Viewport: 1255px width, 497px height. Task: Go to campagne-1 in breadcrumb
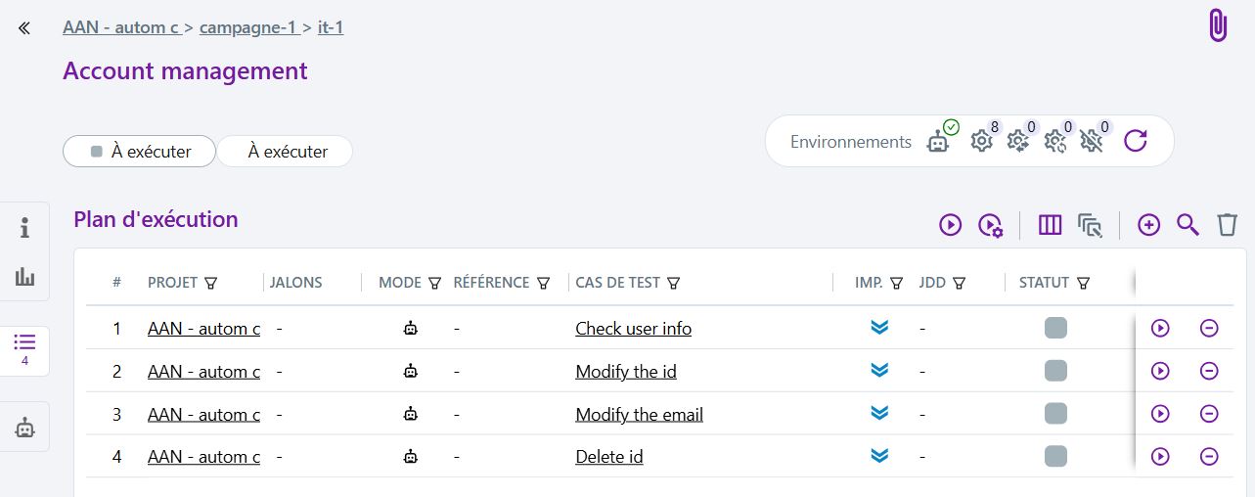pyautogui.click(x=247, y=27)
